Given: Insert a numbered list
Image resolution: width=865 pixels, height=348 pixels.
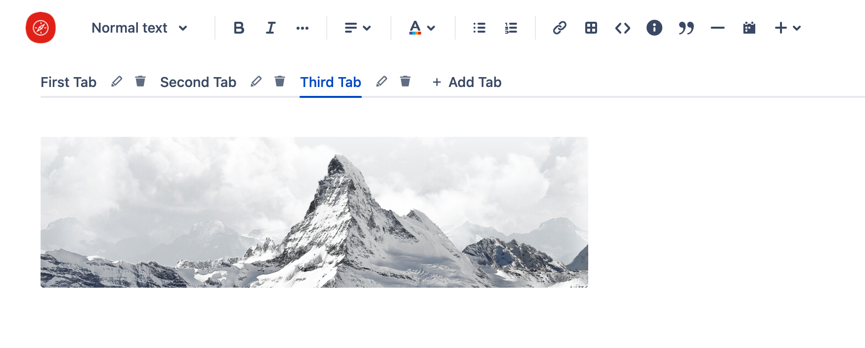Looking at the screenshot, I should [511, 28].
